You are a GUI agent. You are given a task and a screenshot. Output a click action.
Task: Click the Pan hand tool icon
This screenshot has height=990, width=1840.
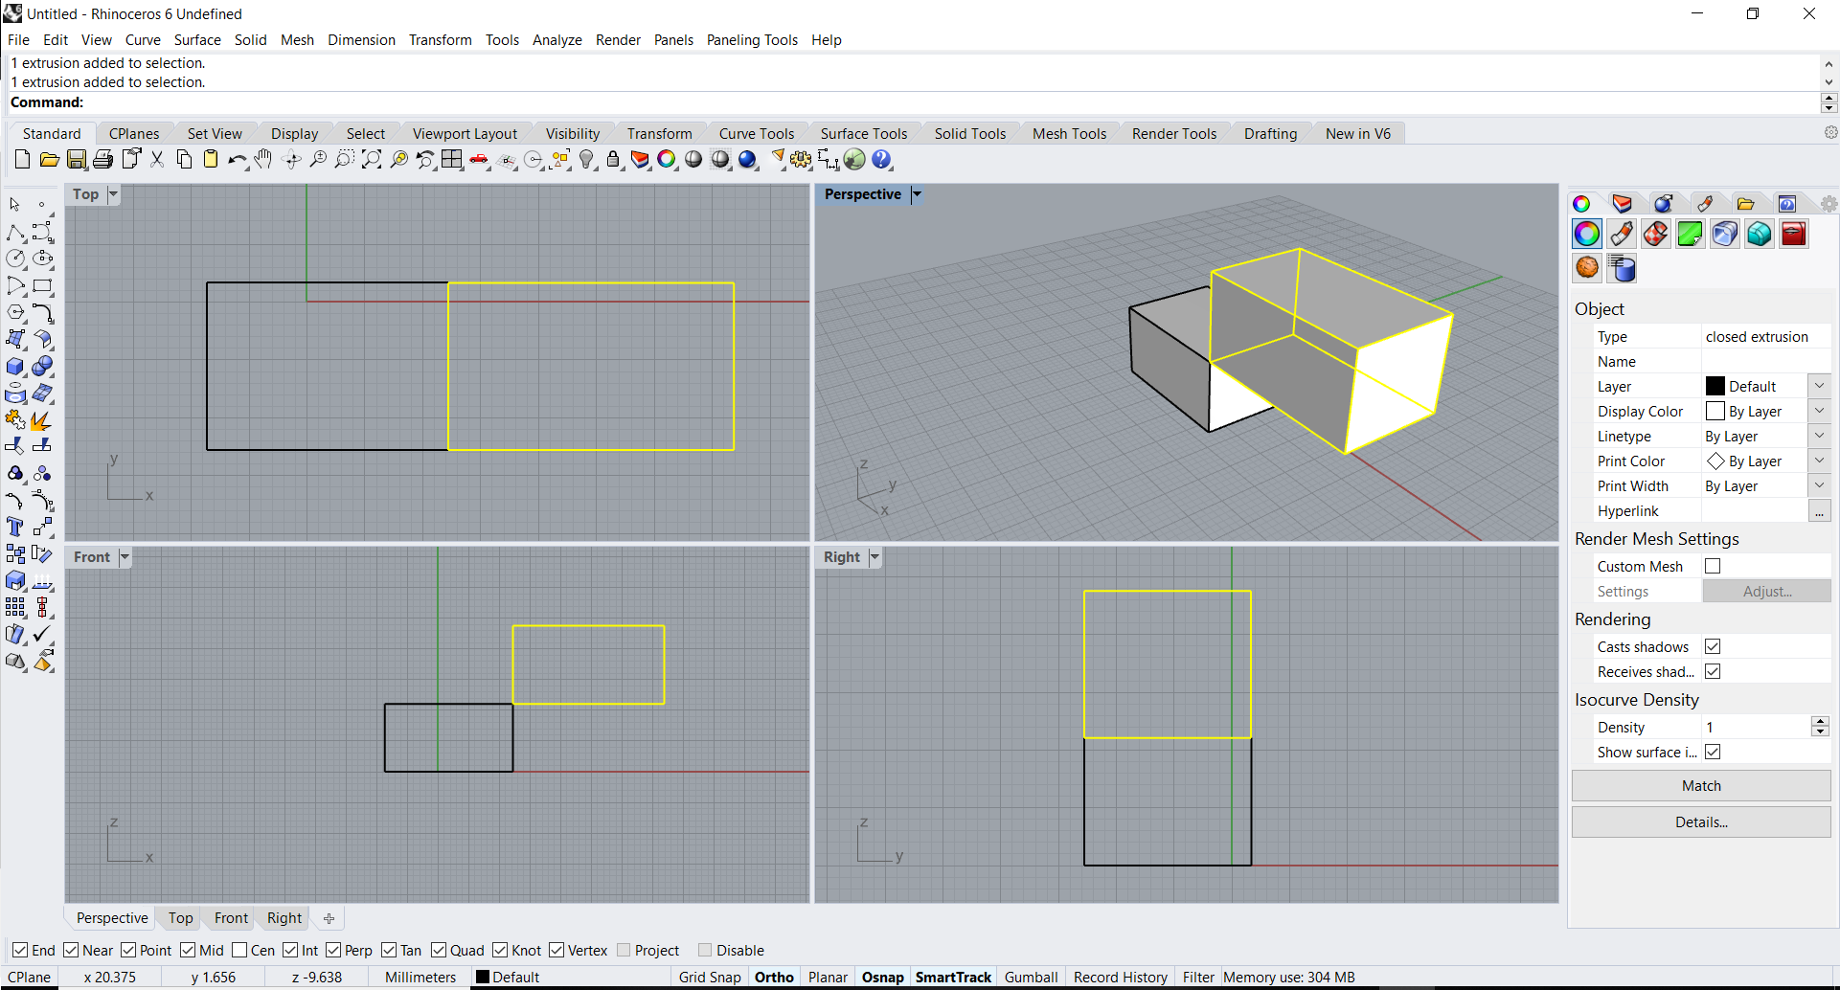click(x=263, y=160)
